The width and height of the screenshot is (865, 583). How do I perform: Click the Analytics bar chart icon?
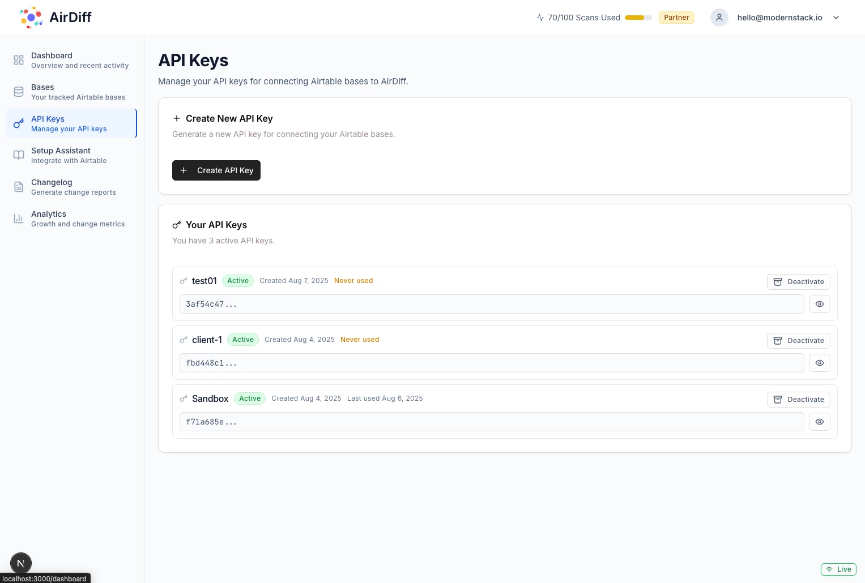click(19, 218)
